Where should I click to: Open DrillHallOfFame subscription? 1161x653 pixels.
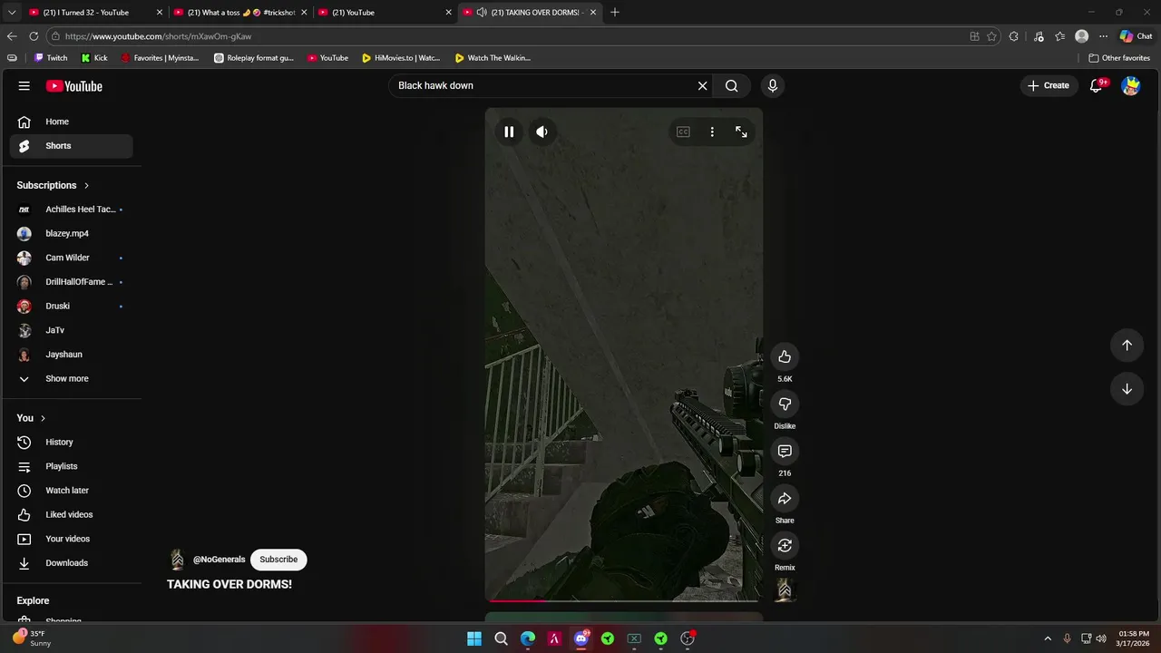coord(72,282)
